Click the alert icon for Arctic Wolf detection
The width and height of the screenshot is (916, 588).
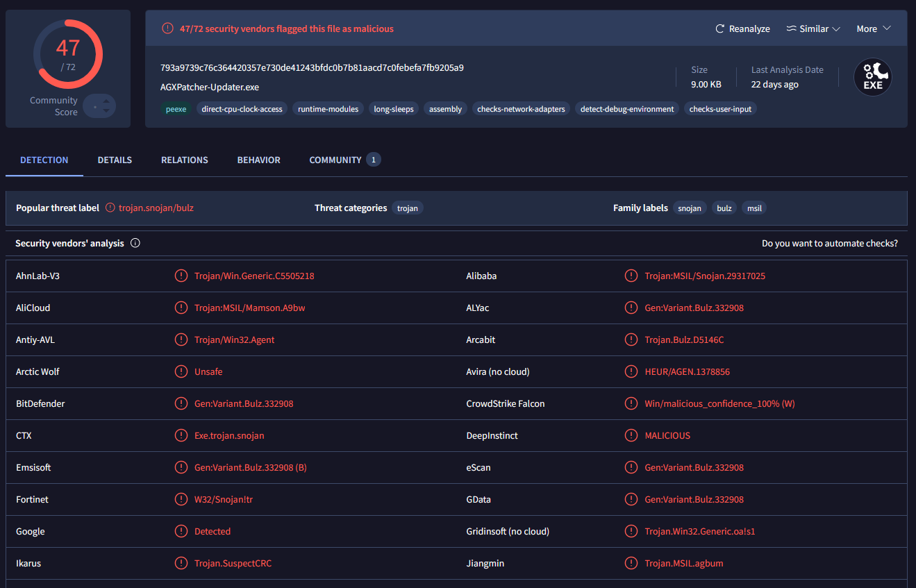coord(181,371)
